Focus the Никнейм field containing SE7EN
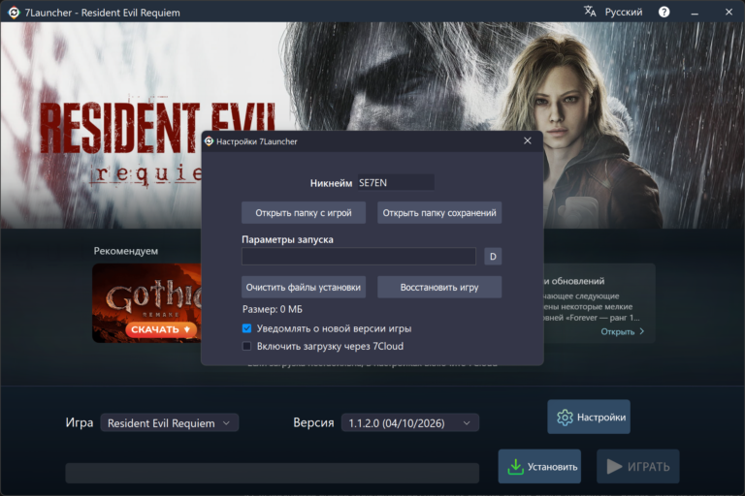Screen dimensions: 745x496 [x=396, y=183]
